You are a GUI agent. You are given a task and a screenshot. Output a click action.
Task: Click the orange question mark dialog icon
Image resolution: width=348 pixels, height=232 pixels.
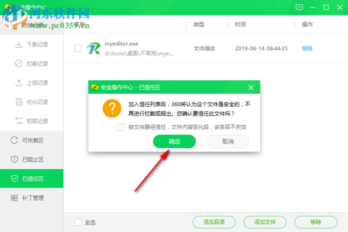112,108
